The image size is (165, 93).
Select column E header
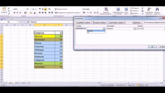click(x=44, y=25)
